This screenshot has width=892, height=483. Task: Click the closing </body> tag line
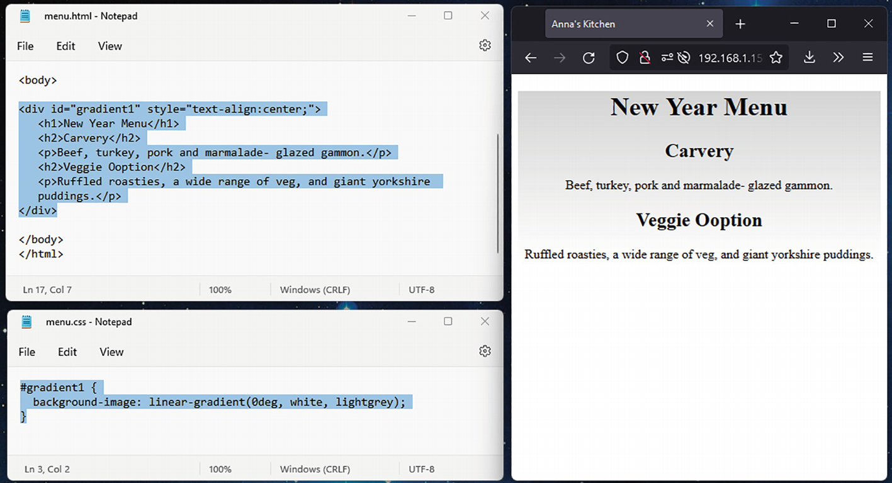41,240
